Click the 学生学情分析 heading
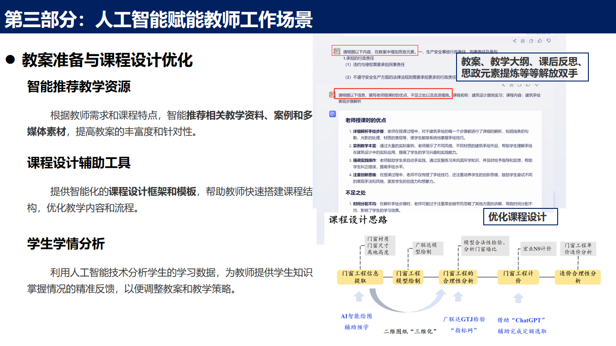 (66, 244)
